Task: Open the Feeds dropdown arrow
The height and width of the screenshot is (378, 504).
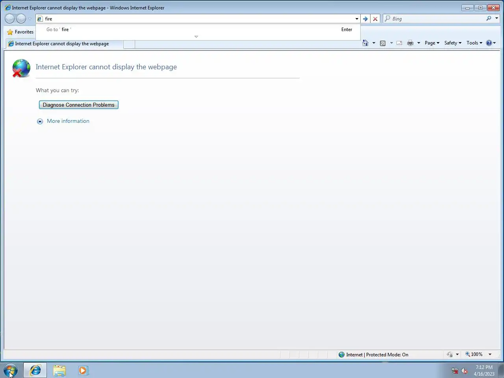Action: 391,43
